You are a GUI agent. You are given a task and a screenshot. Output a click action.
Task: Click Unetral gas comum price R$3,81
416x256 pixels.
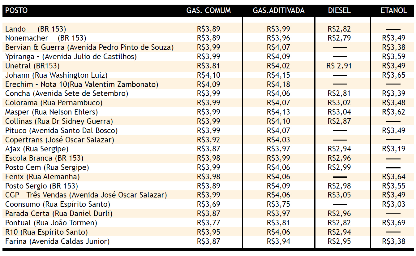(x=208, y=66)
